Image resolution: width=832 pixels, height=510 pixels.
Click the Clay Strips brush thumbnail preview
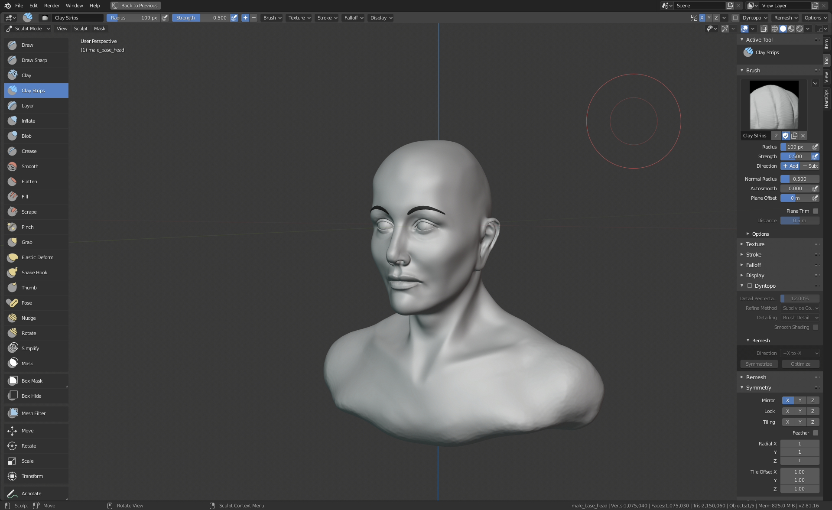coord(773,105)
